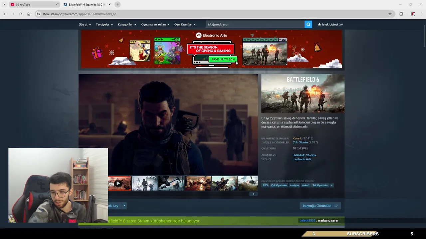The width and height of the screenshot is (426, 239).
Task: Select the soldier with rifle screenshot thumbnail
Action: (x=224, y=183)
